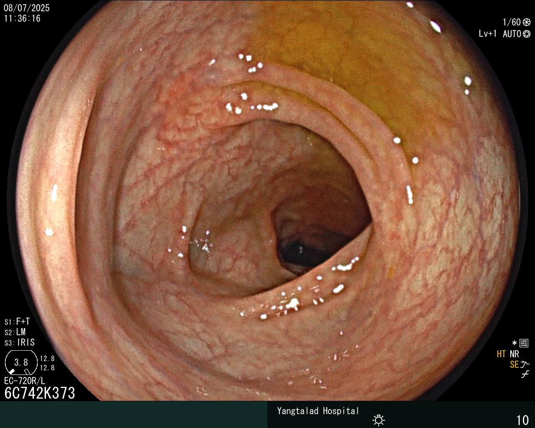Click the contrast curve icon below SE
The image size is (535, 428).
pyautogui.click(x=525, y=374)
